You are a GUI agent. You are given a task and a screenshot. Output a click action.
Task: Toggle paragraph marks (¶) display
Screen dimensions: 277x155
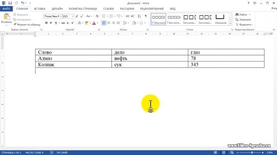pyautogui.click(x=146, y=16)
